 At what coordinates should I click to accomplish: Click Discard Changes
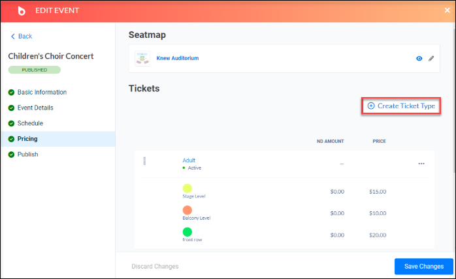coord(155,266)
